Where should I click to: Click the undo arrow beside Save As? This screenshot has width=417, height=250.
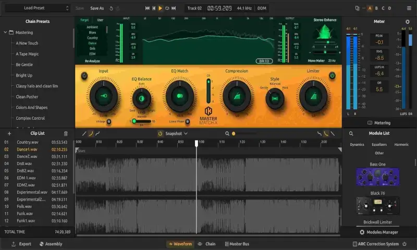(x=111, y=8)
